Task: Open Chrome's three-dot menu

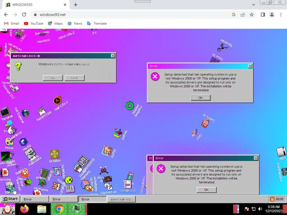Action: [281, 15]
